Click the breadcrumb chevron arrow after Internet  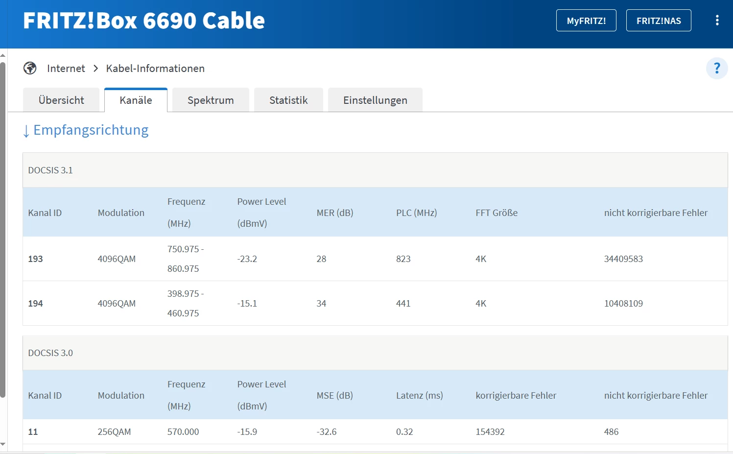[96, 68]
